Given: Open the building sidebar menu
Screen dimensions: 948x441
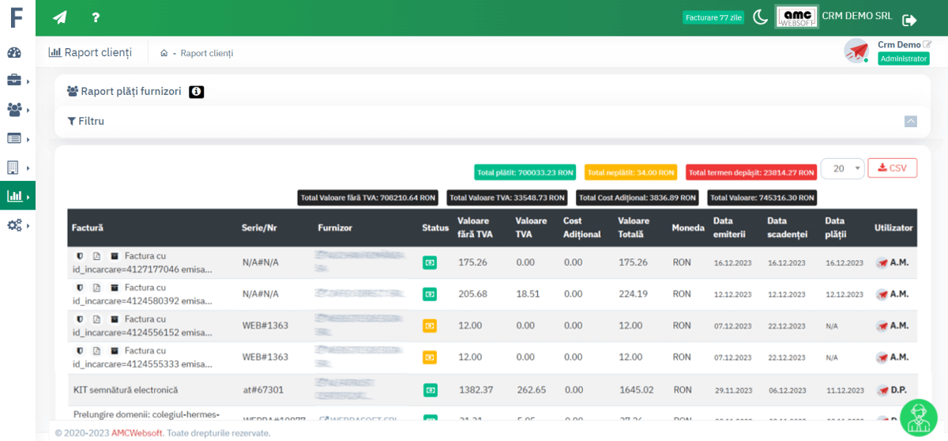Looking at the screenshot, I should [x=13, y=168].
